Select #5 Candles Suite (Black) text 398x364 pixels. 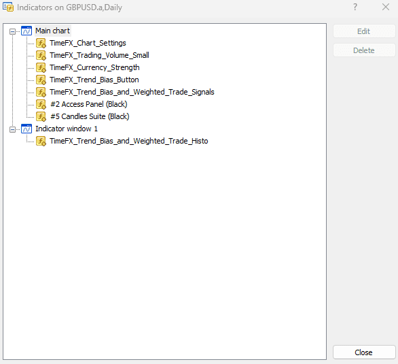90,116
